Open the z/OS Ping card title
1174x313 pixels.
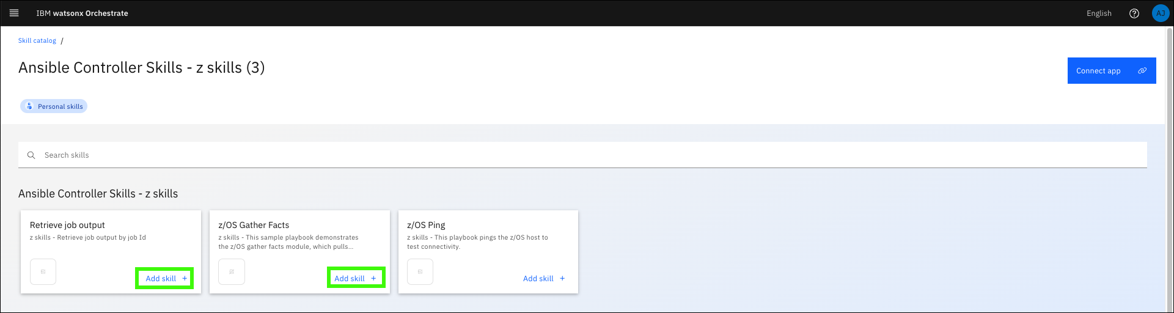coord(426,225)
